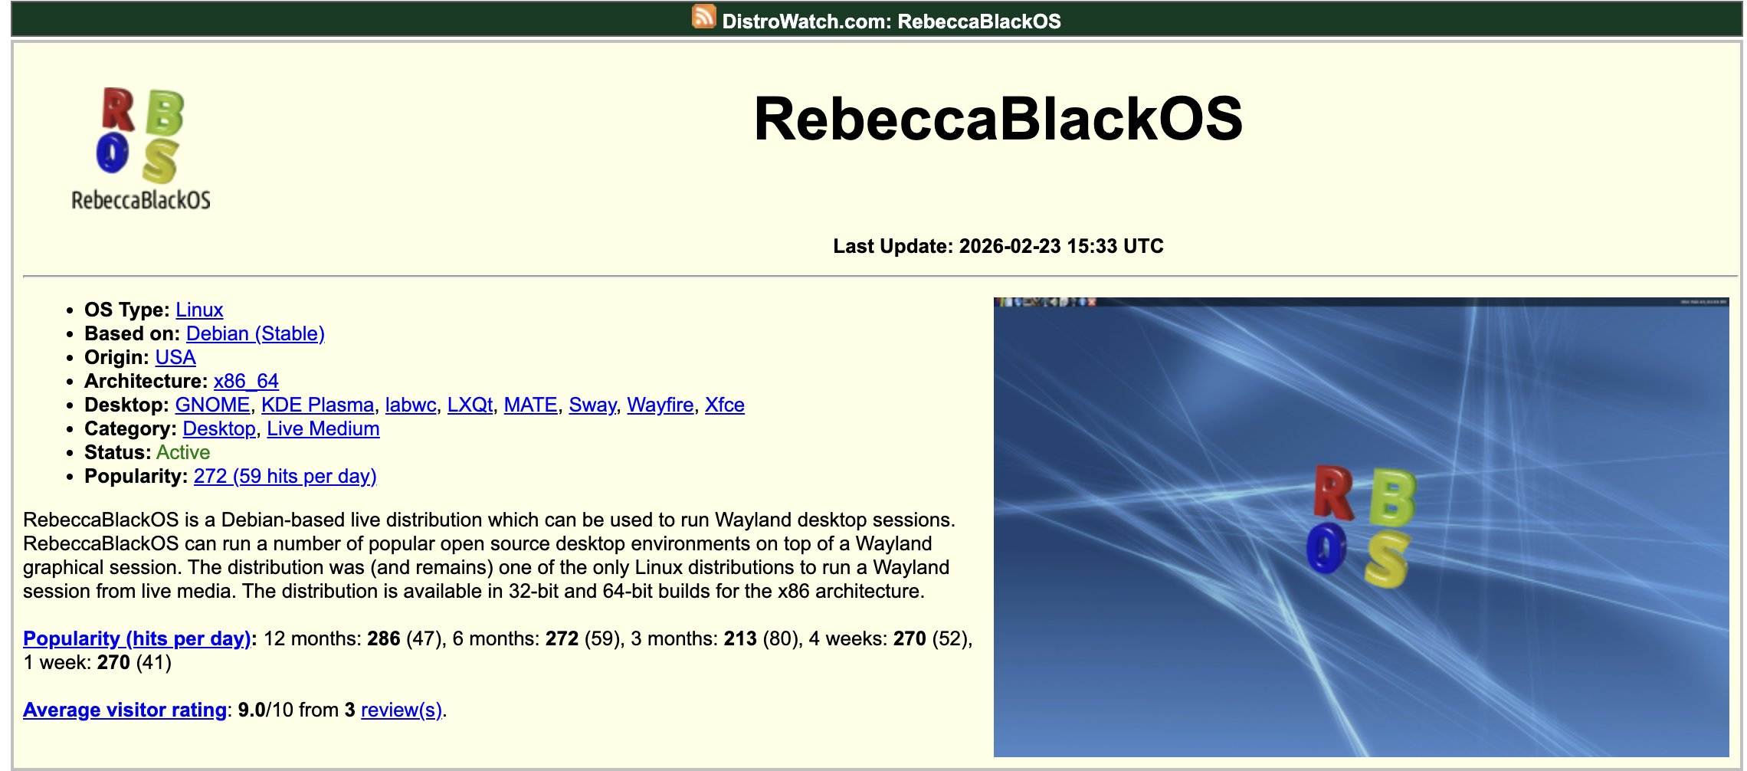This screenshot has height=771, width=1747.
Task: Click the Wayfire link
Action: (x=660, y=405)
